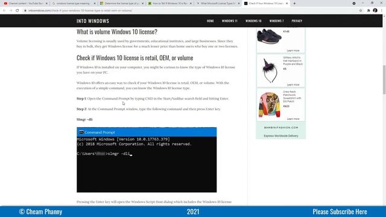Click the black sneakers ad image

click(269, 36)
